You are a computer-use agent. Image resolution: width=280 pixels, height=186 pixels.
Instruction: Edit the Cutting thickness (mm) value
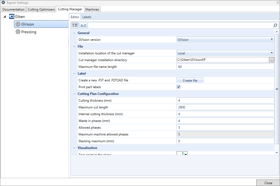click(x=225, y=100)
